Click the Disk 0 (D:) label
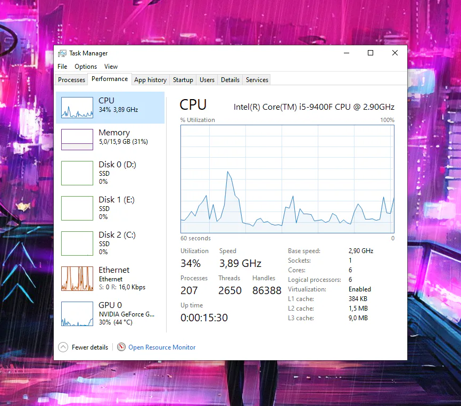Image resolution: width=461 pixels, height=406 pixels. pos(117,165)
